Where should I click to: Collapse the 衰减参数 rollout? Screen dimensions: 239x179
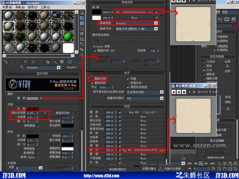pos(127,3)
